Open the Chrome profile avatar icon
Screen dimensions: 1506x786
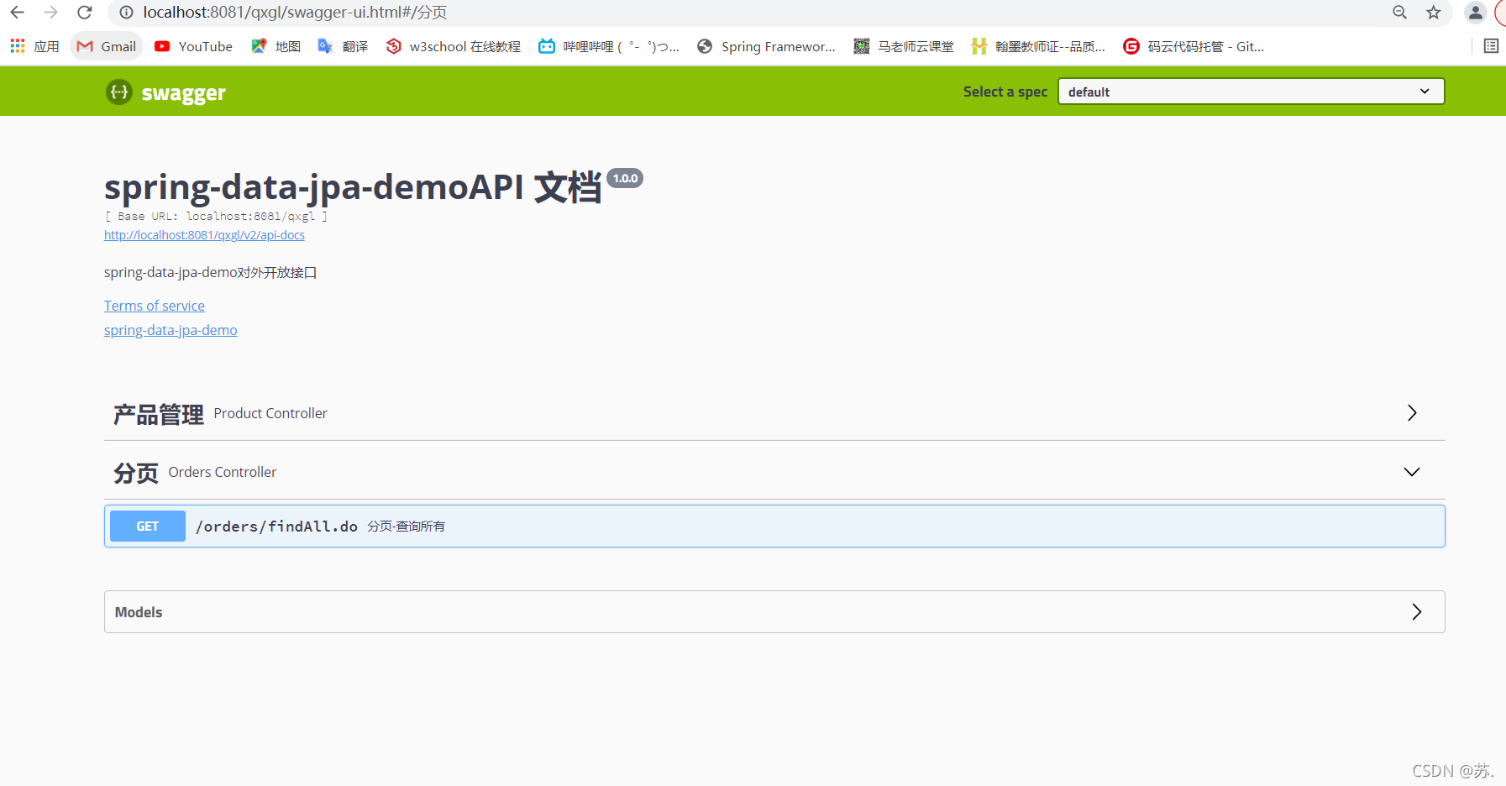click(1475, 13)
